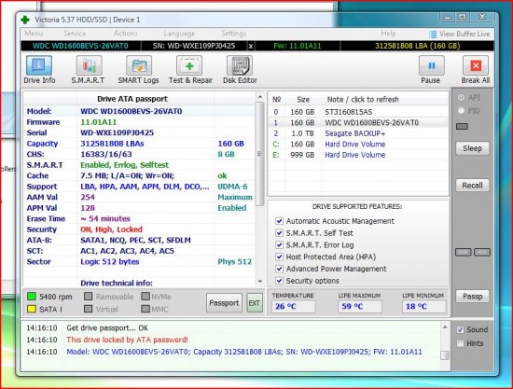The width and height of the screenshot is (513, 389).
Task: Click the gray Virtual indicator
Action: (88, 309)
